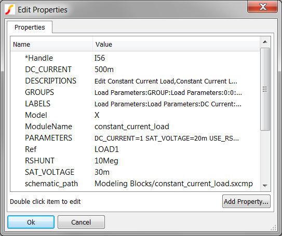This screenshot has width=282, height=236.
Task: Click the Name column header
Action: [x=51, y=45]
